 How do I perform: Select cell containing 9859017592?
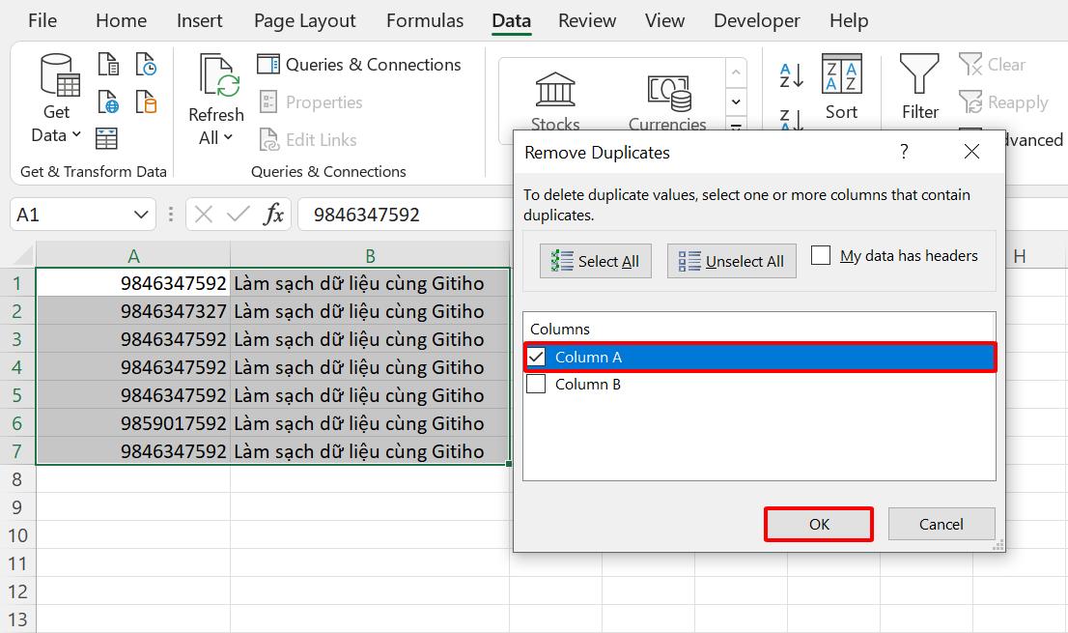[133, 423]
